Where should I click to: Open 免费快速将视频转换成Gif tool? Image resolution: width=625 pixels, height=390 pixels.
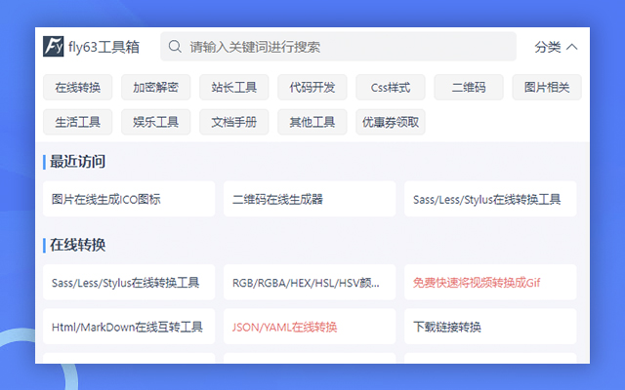point(490,282)
